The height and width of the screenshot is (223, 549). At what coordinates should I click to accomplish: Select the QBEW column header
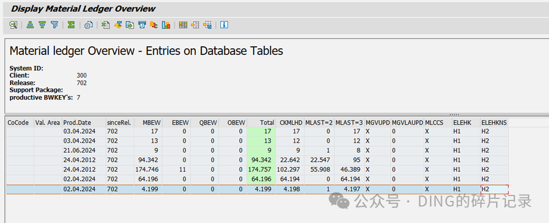tap(205, 122)
